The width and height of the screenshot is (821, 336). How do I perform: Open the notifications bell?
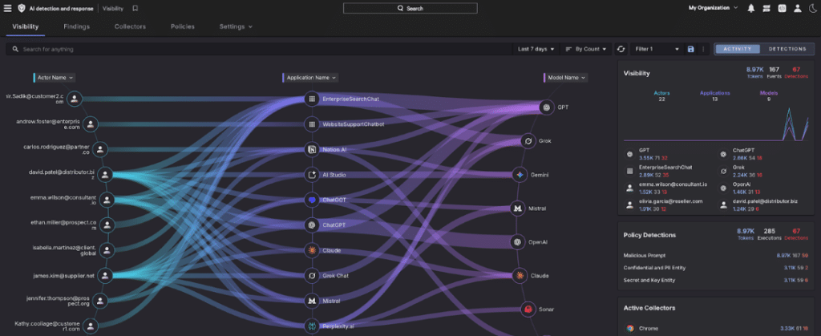[x=751, y=8]
